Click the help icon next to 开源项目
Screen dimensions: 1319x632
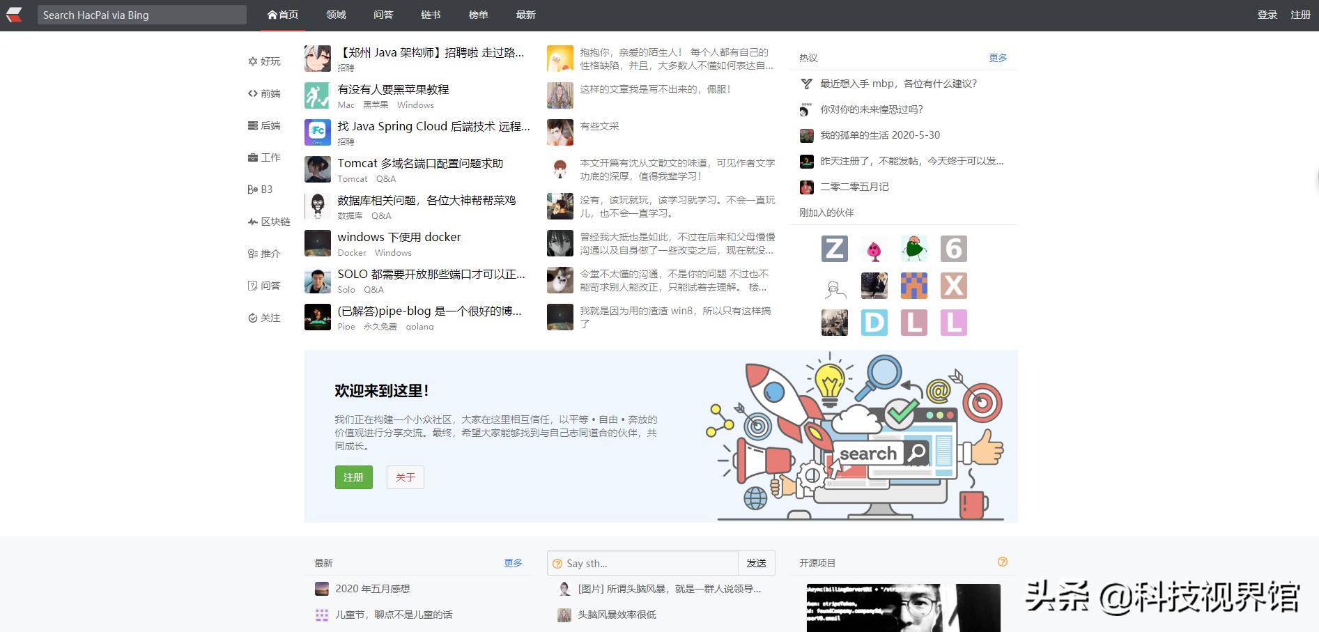click(1003, 562)
